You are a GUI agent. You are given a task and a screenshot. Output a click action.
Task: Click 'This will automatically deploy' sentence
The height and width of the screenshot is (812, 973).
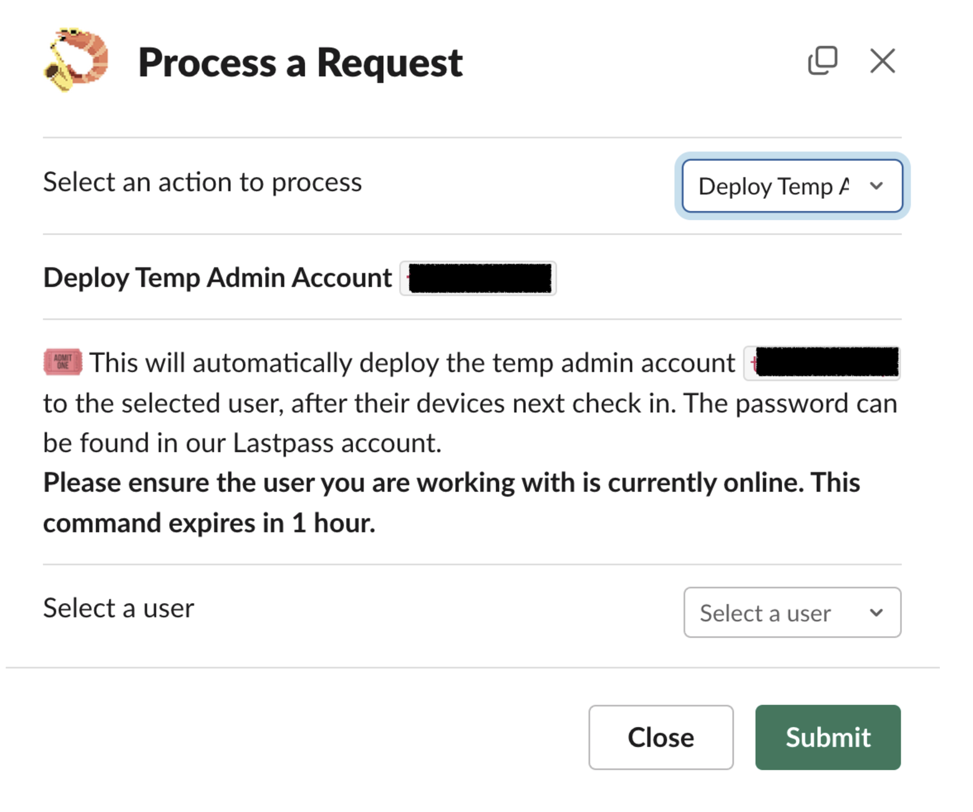tap(412, 363)
